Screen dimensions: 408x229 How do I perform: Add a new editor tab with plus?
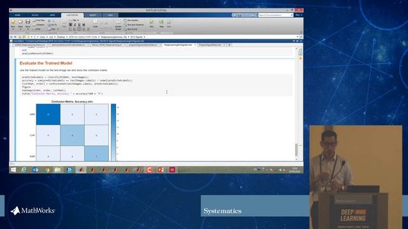coord(229,45)
